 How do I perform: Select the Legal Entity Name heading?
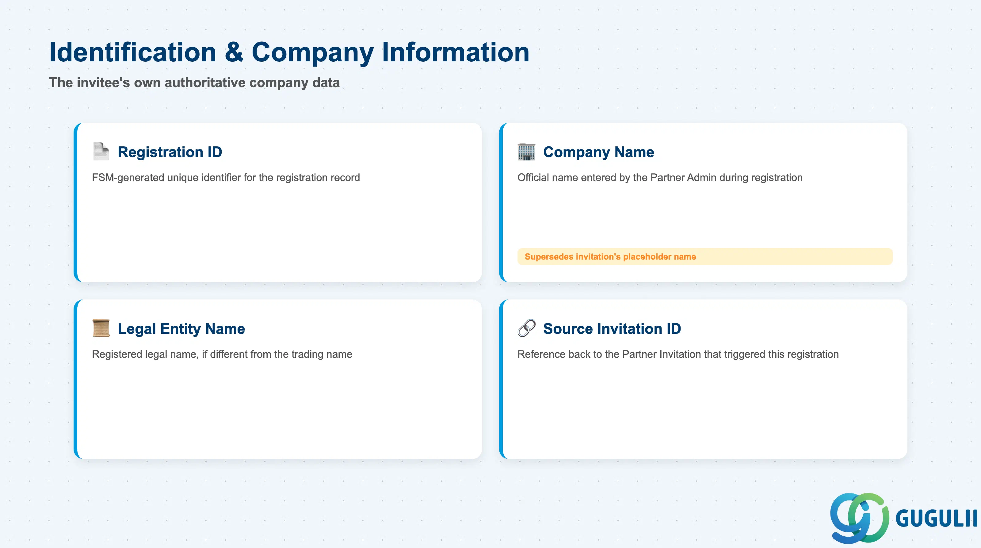point(181,329)
